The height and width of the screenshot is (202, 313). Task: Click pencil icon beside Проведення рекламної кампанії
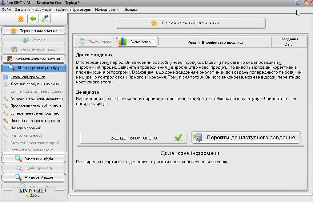click(6, 106)
